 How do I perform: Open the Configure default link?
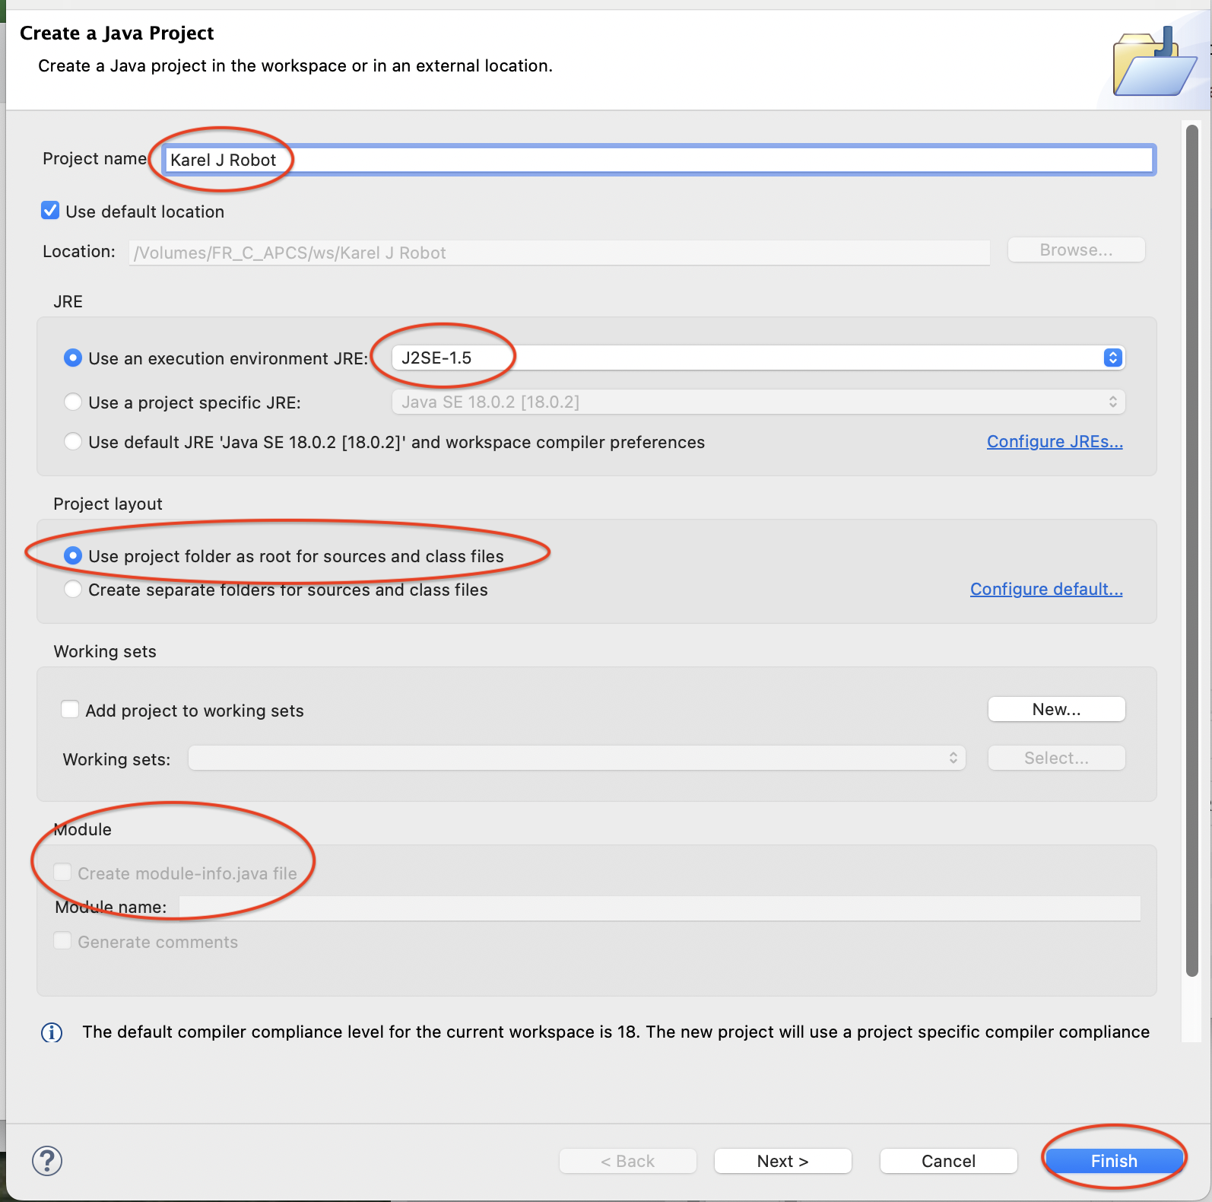pyautogui.click(x=1045, y=590)
